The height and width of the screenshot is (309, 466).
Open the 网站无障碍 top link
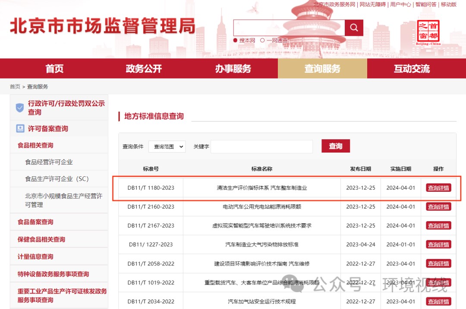tap(373, 4)
